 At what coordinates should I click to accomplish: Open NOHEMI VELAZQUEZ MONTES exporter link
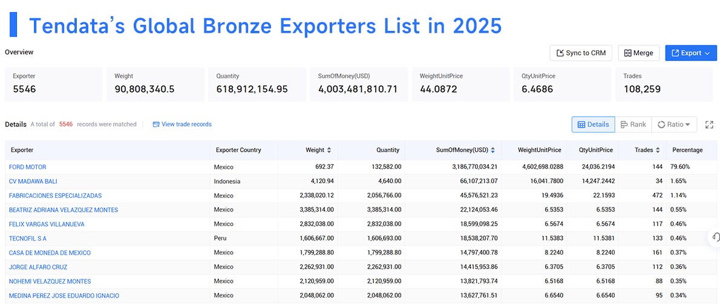tap(50, 281)
